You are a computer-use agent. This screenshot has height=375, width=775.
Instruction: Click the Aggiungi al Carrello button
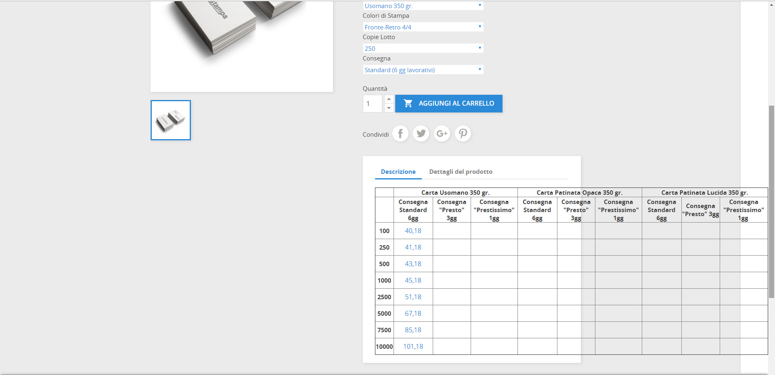tap(449, 104)
